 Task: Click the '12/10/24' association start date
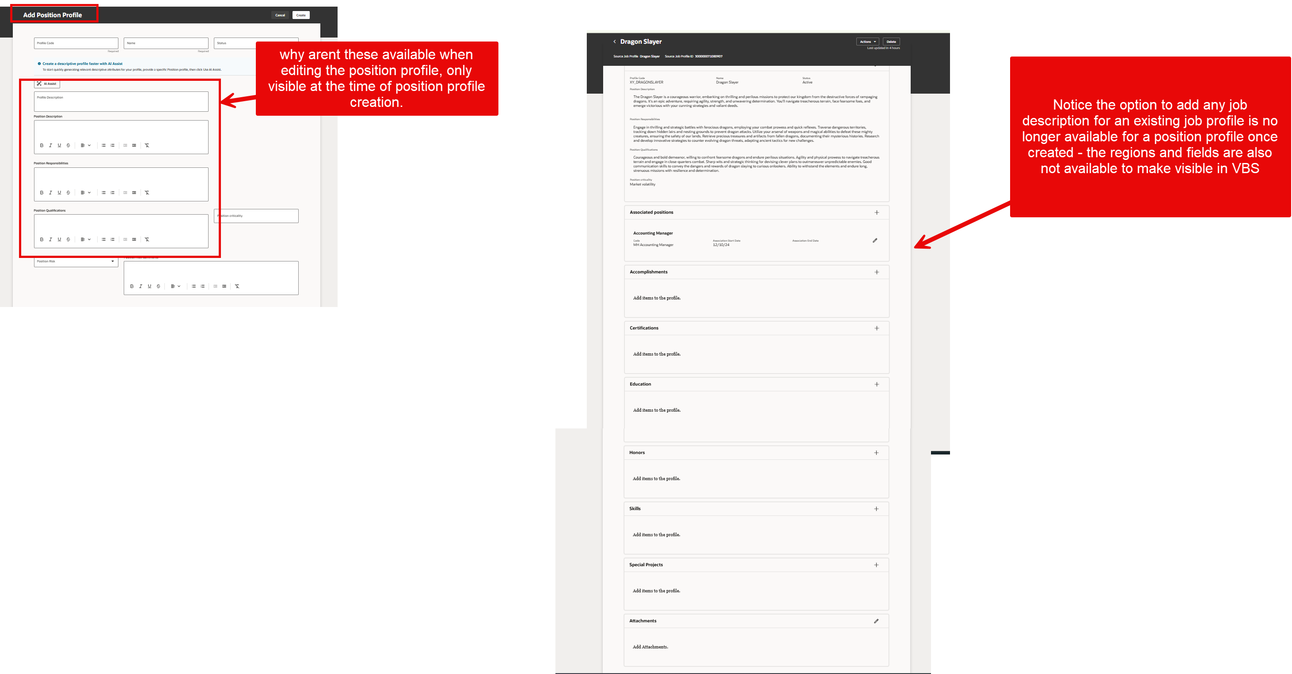721,245
